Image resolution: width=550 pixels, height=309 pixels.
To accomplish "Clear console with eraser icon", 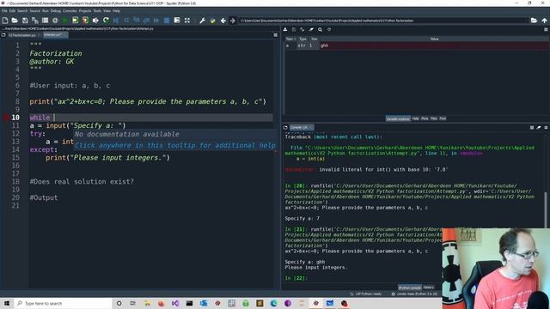I will pos(539,128).
